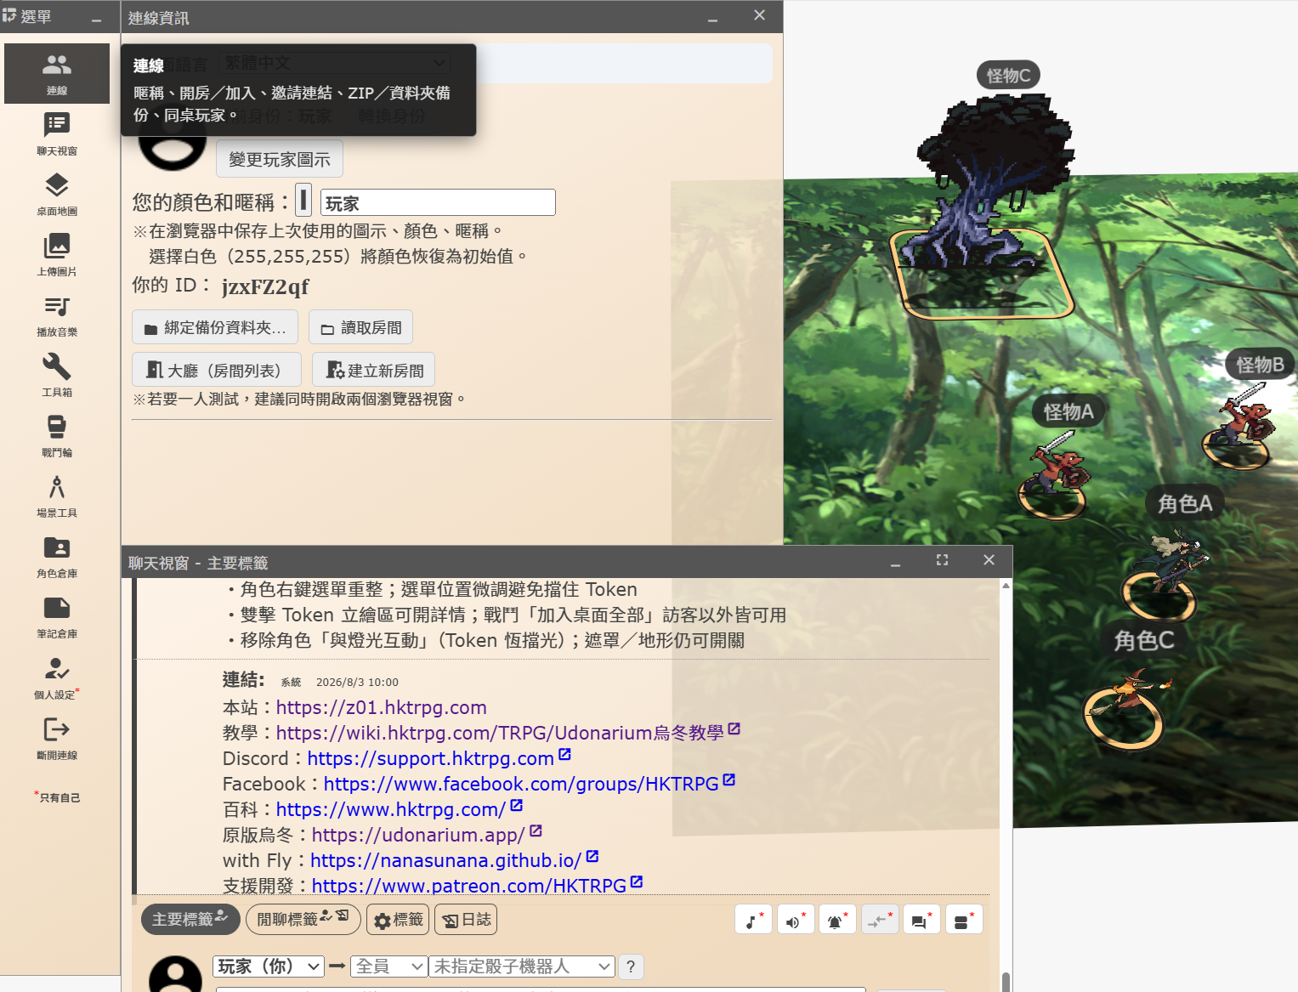
Task: Toggle the speech bubbles chat option
Action: point(921,920)
